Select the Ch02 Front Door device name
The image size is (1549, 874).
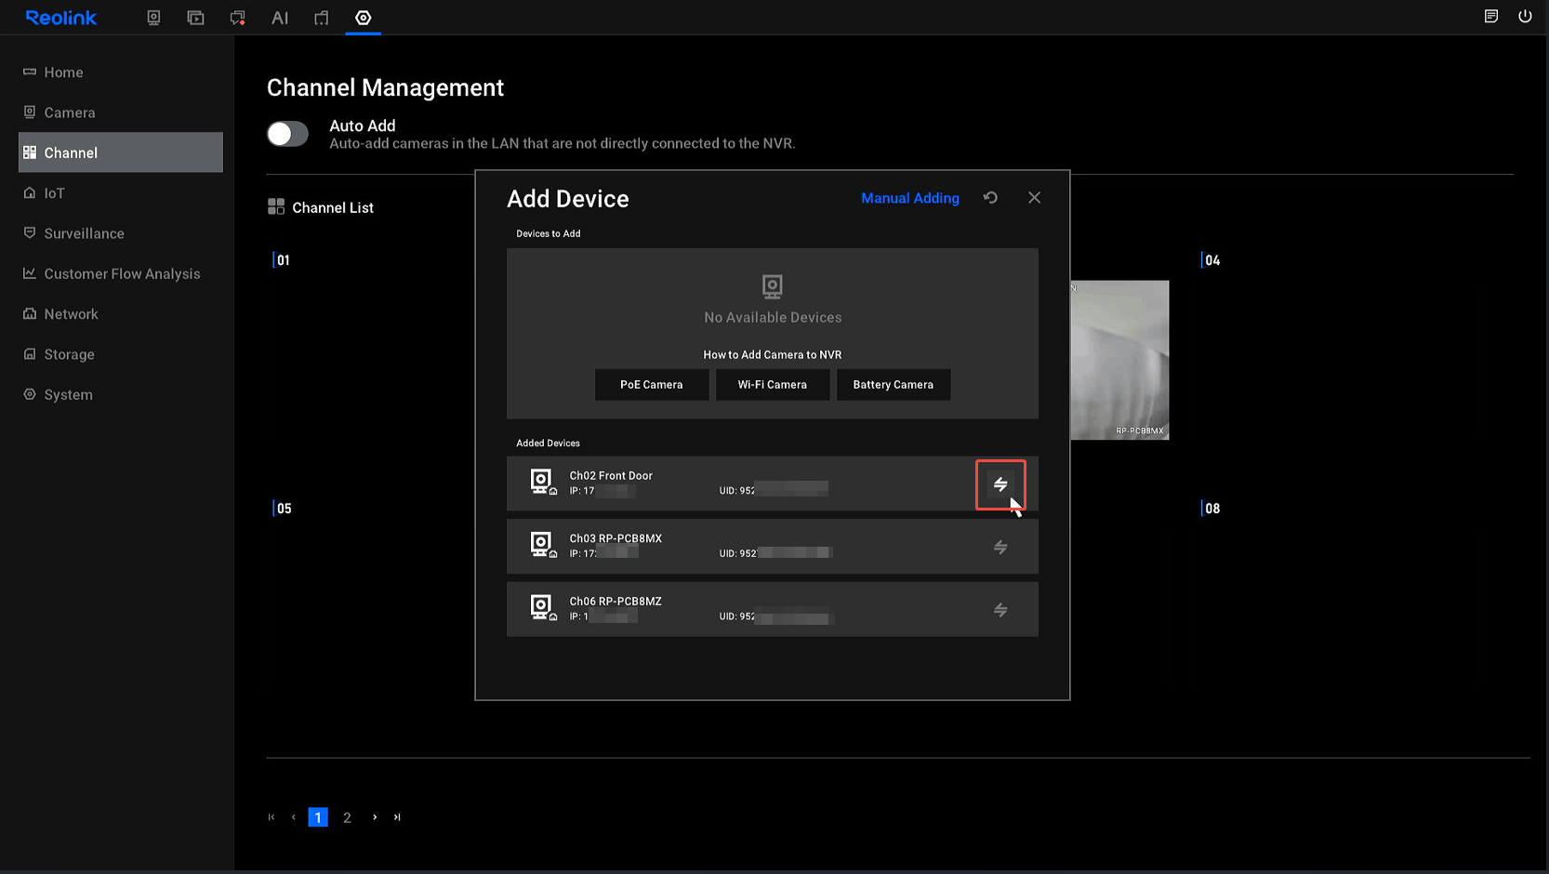point(611,476)
